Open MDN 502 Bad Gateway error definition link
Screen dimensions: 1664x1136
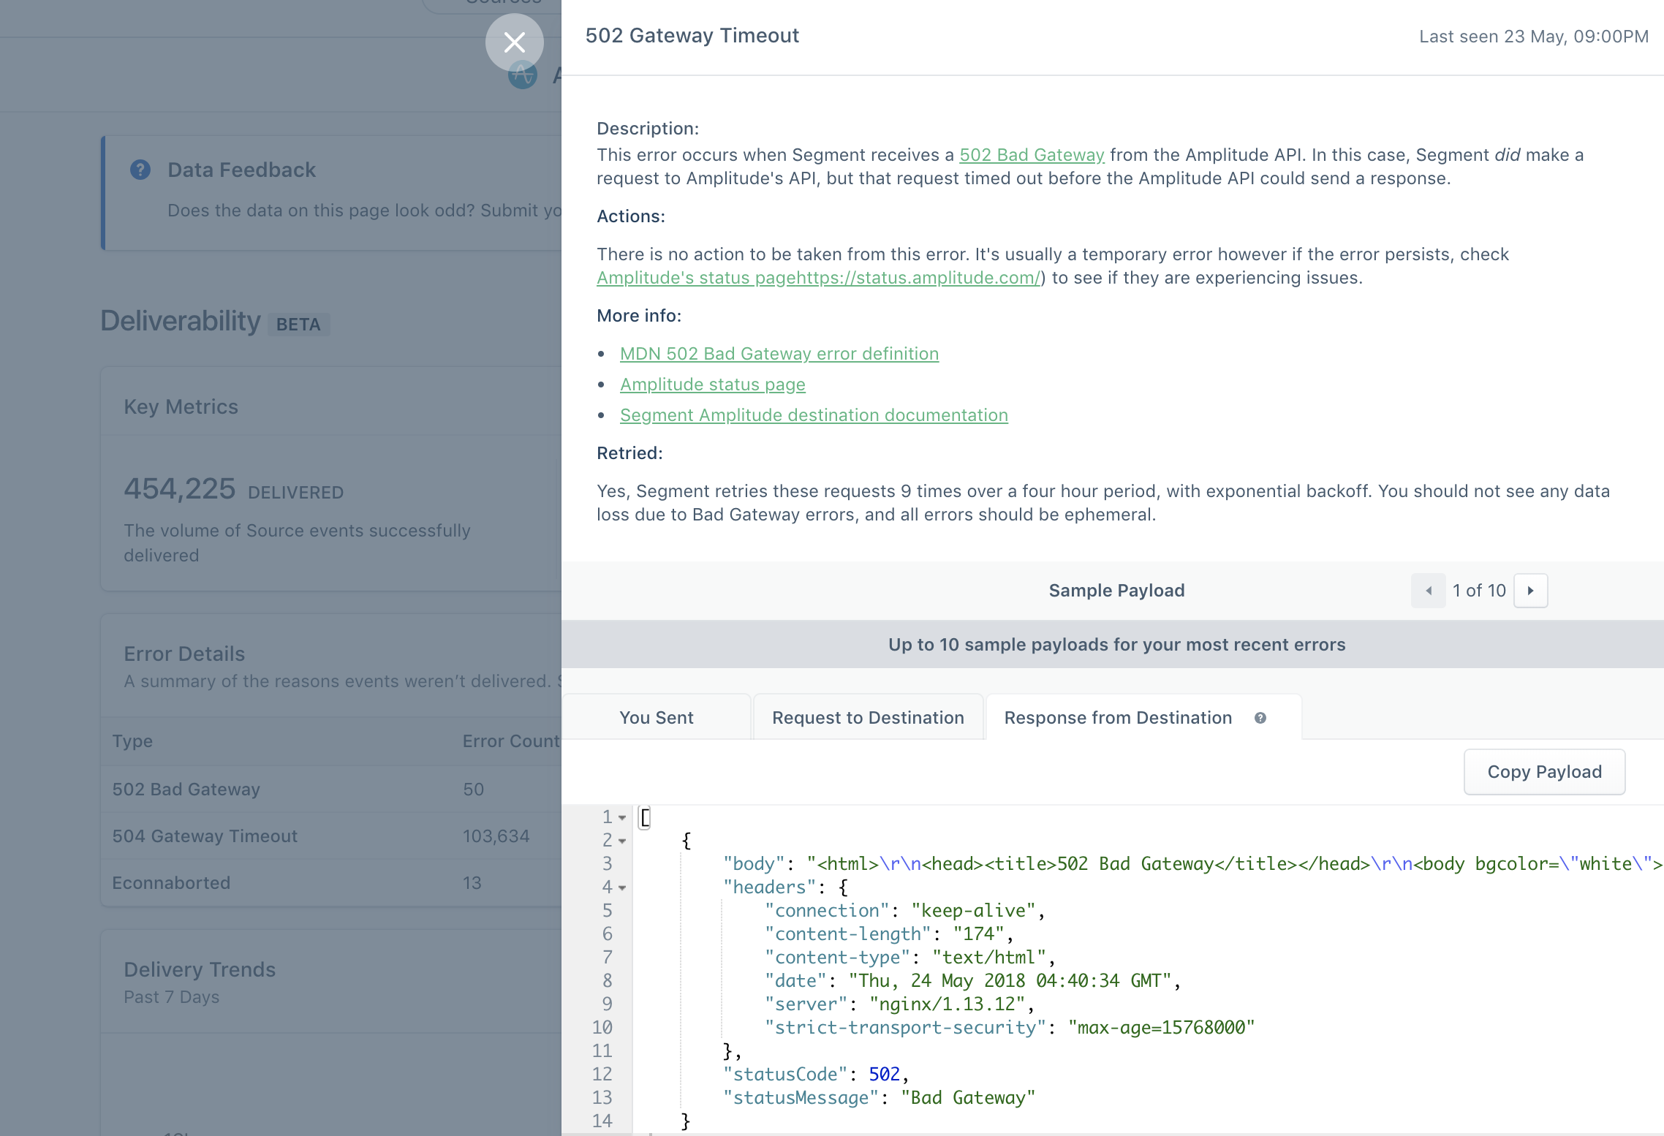[779, 353]
